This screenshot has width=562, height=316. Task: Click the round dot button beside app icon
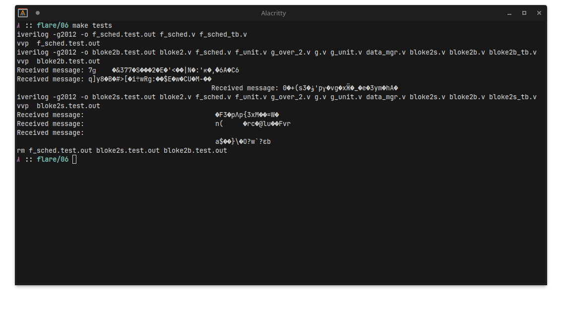pyautogui.click(x=38, y=13)
